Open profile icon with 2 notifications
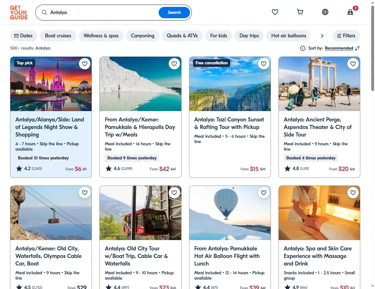 [x=350, y=12]
